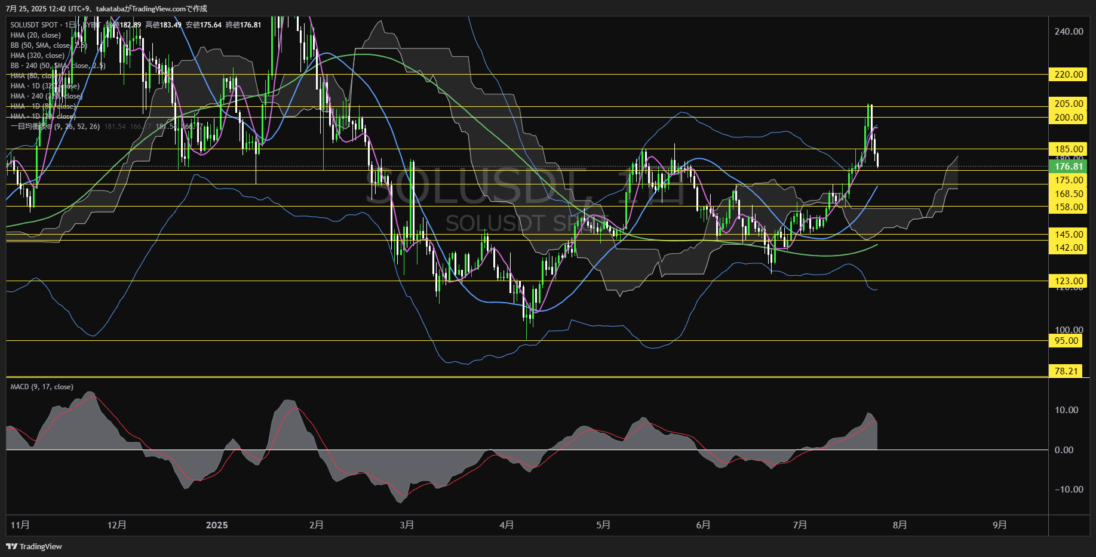Click the snapshot date header text at top
Screen dimensions: 1096x557
[x=107, y=8]
